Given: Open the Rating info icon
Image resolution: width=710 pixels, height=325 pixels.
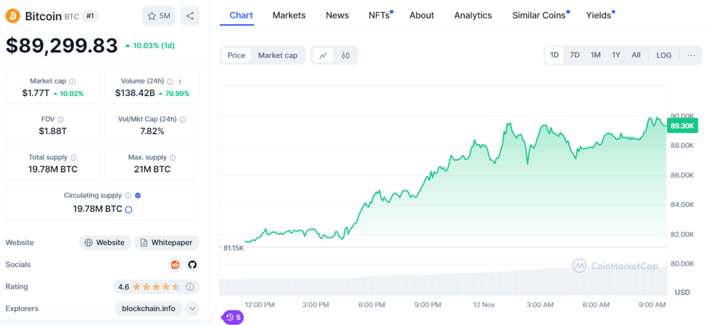Looking at the screenshot, I should click(x=190, y=287).
